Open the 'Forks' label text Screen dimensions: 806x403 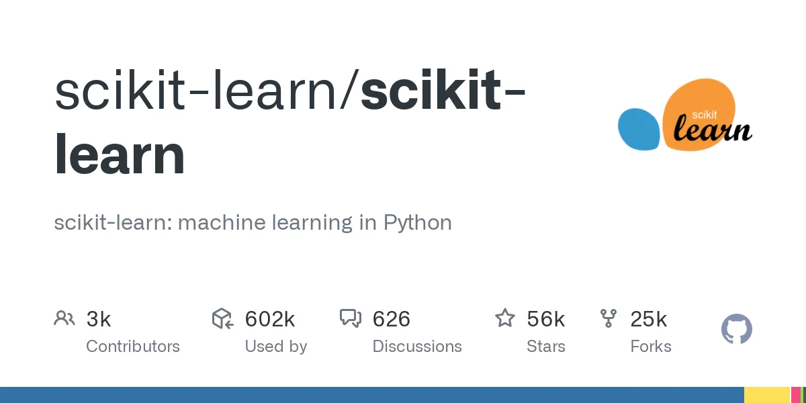[651, 347]
